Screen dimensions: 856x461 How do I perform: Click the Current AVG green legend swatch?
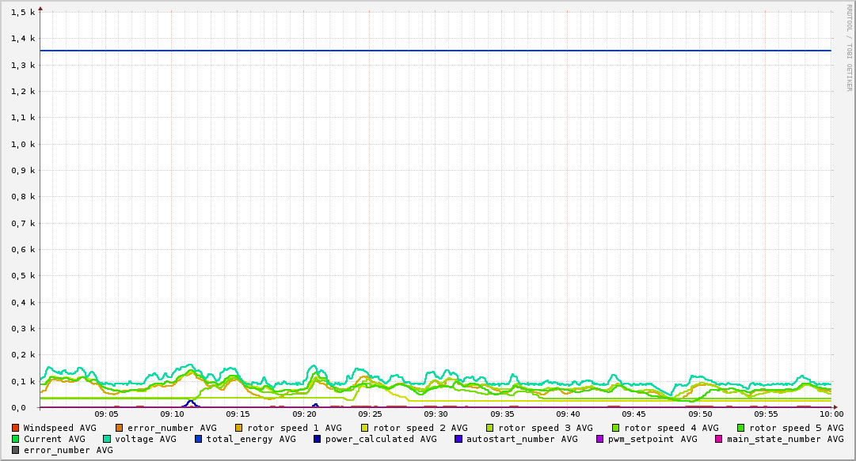click(15, 439)
